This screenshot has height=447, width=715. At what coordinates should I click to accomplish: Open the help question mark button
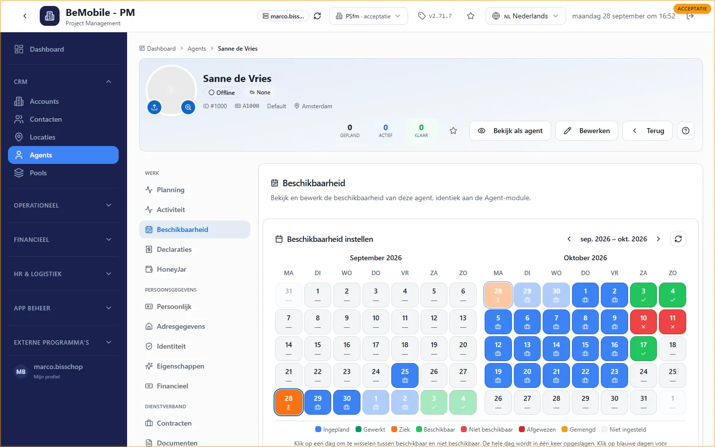pyautogui.click(x=686, y=131)
